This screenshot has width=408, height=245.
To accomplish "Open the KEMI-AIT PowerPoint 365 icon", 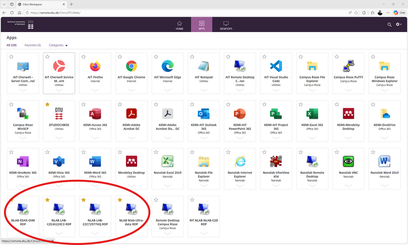I will point(240,114).
